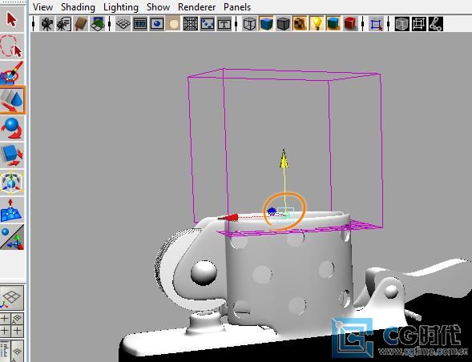
Task: Pick the Lasso Select tool
Action: (x=12, y=46)
